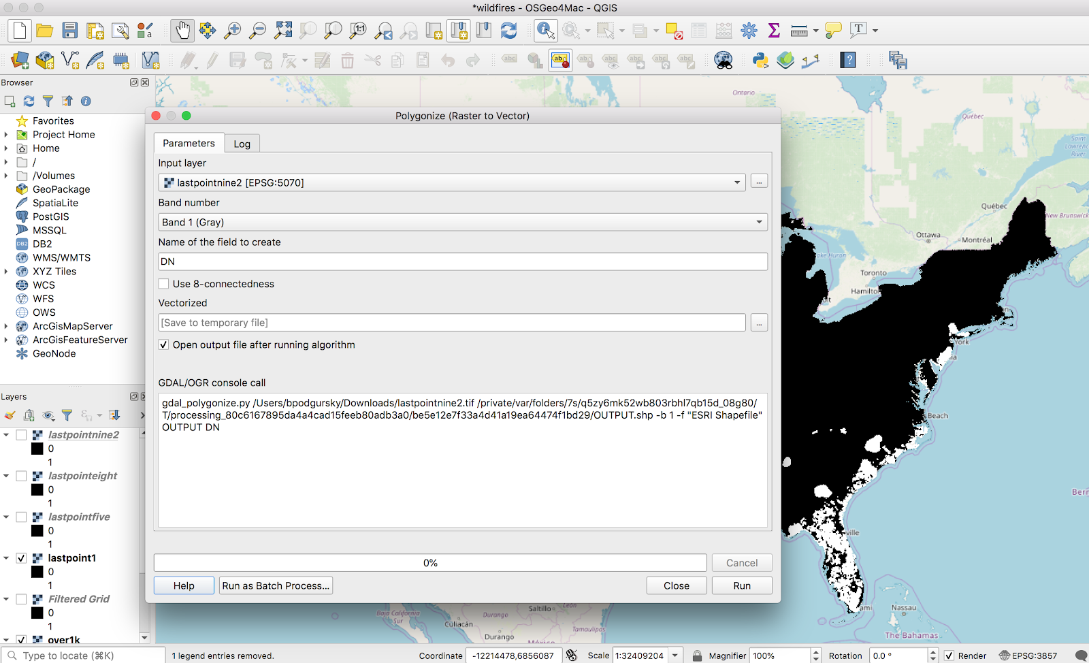
Task: Hide the over1k layer
Action: tap(21, 640)
